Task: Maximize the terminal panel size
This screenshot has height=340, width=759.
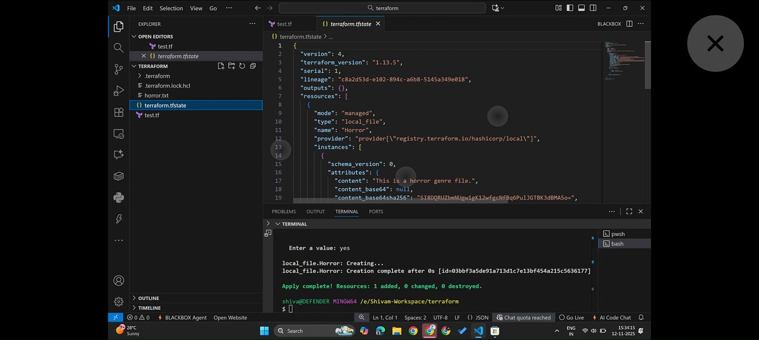Action: (629, 211)
